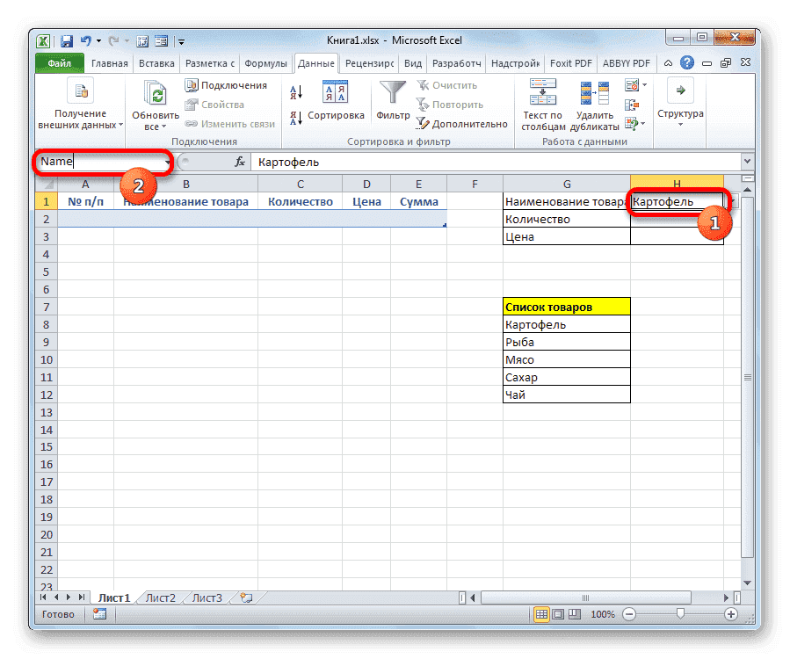Select the Лист2 sheet tab
This screenshot has width=790, height=659.
tap(160, 597)
